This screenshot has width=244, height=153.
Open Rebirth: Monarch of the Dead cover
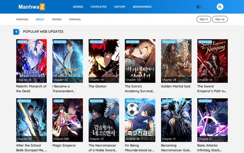coord(31,61)
